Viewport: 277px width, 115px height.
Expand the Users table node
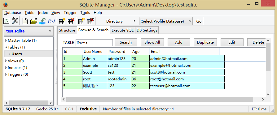(x=10, y=54)
